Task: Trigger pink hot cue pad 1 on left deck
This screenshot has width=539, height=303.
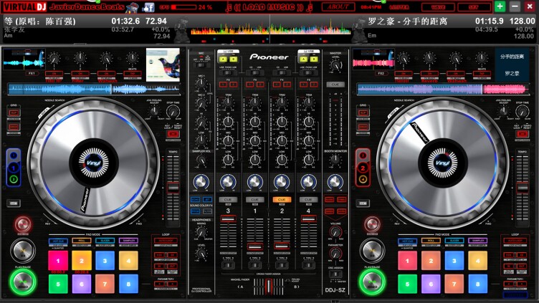Action: pos(58,261)
